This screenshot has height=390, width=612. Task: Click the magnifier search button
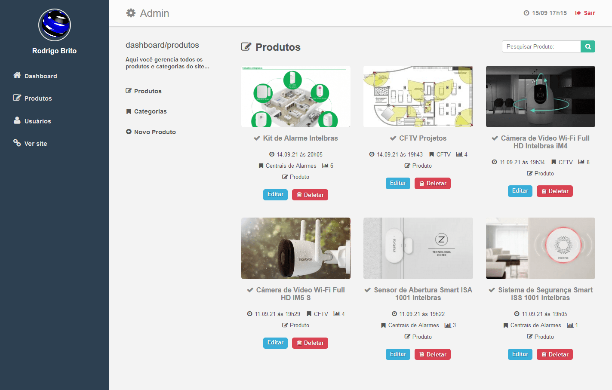(x=587, y=46)
